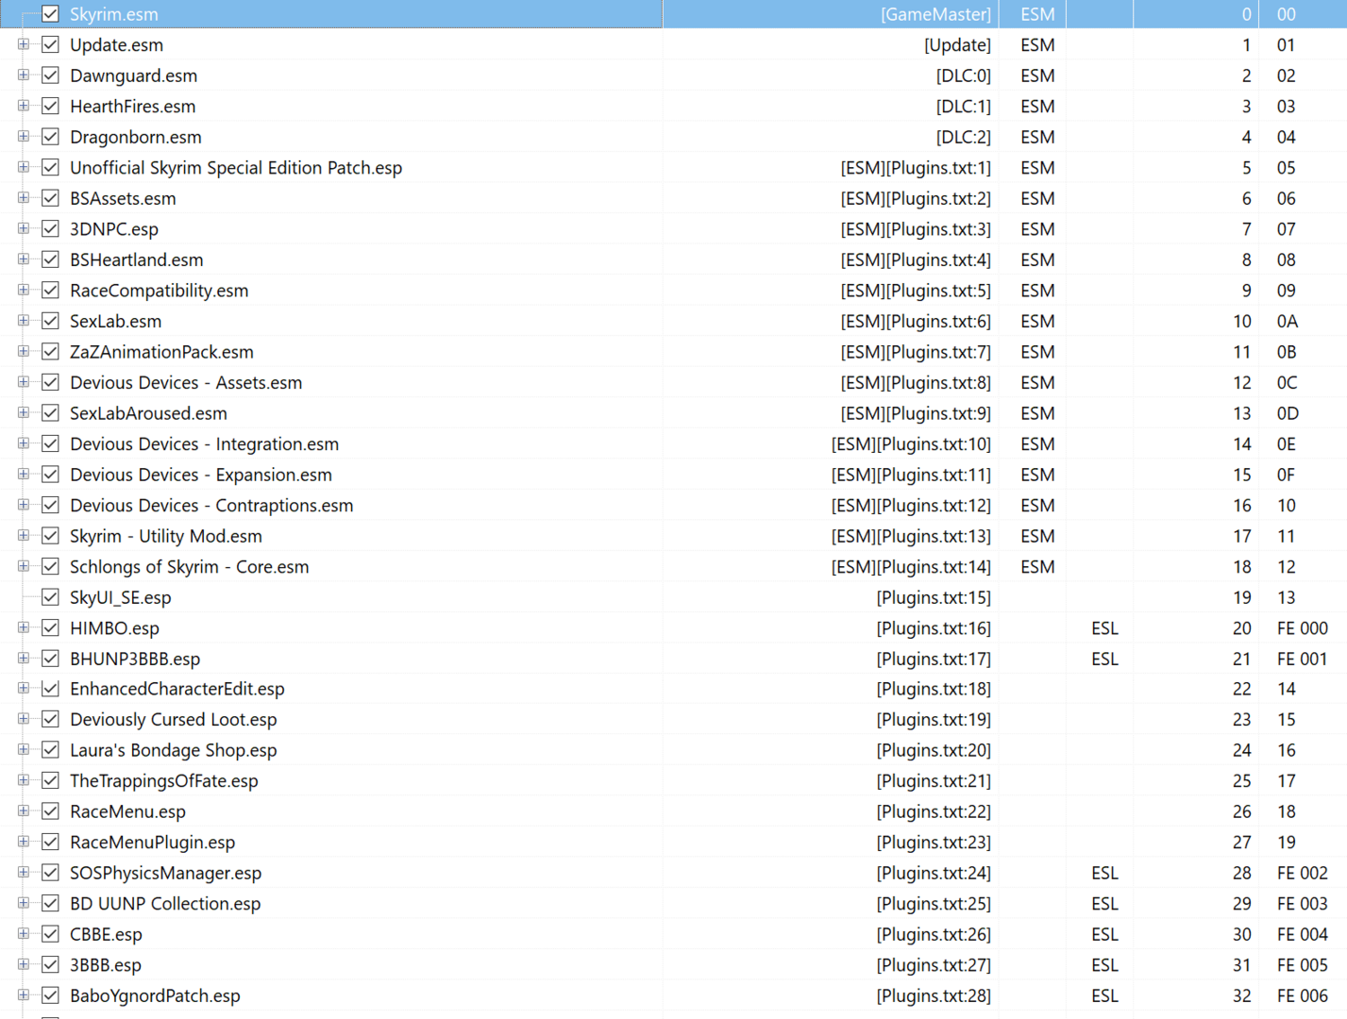Image resolution: width=1347 pixels, height=1019 pixels.
Task: Toggle the HIMBO.esp checkbox
Action: click(x=51, y=627)
